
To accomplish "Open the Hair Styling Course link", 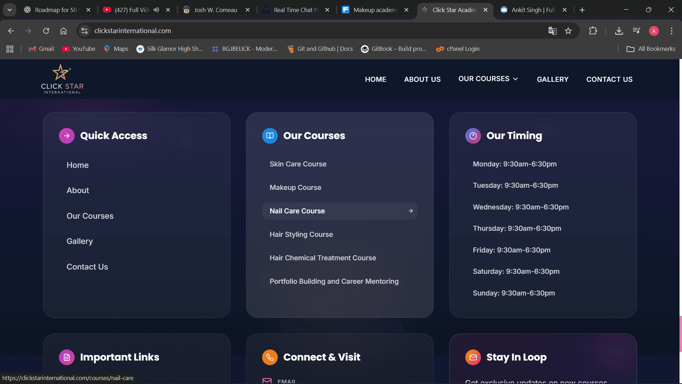I will (x=301, y=235).
